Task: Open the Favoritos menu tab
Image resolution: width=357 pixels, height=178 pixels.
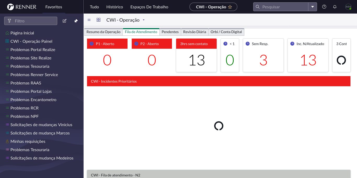Action: (x=54, y=7)
